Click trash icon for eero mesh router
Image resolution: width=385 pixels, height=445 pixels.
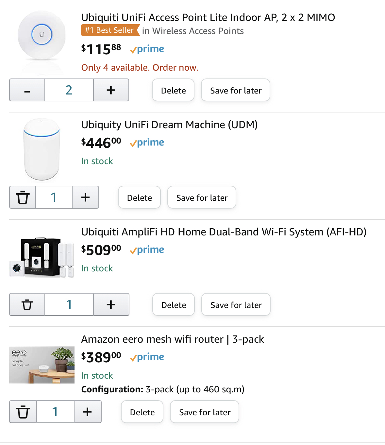coord(23,412)
